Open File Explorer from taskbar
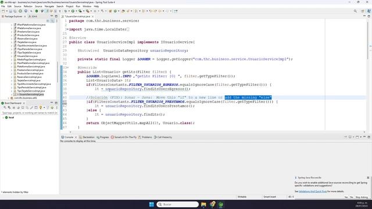Screen dimensions: 372x209 203,204
